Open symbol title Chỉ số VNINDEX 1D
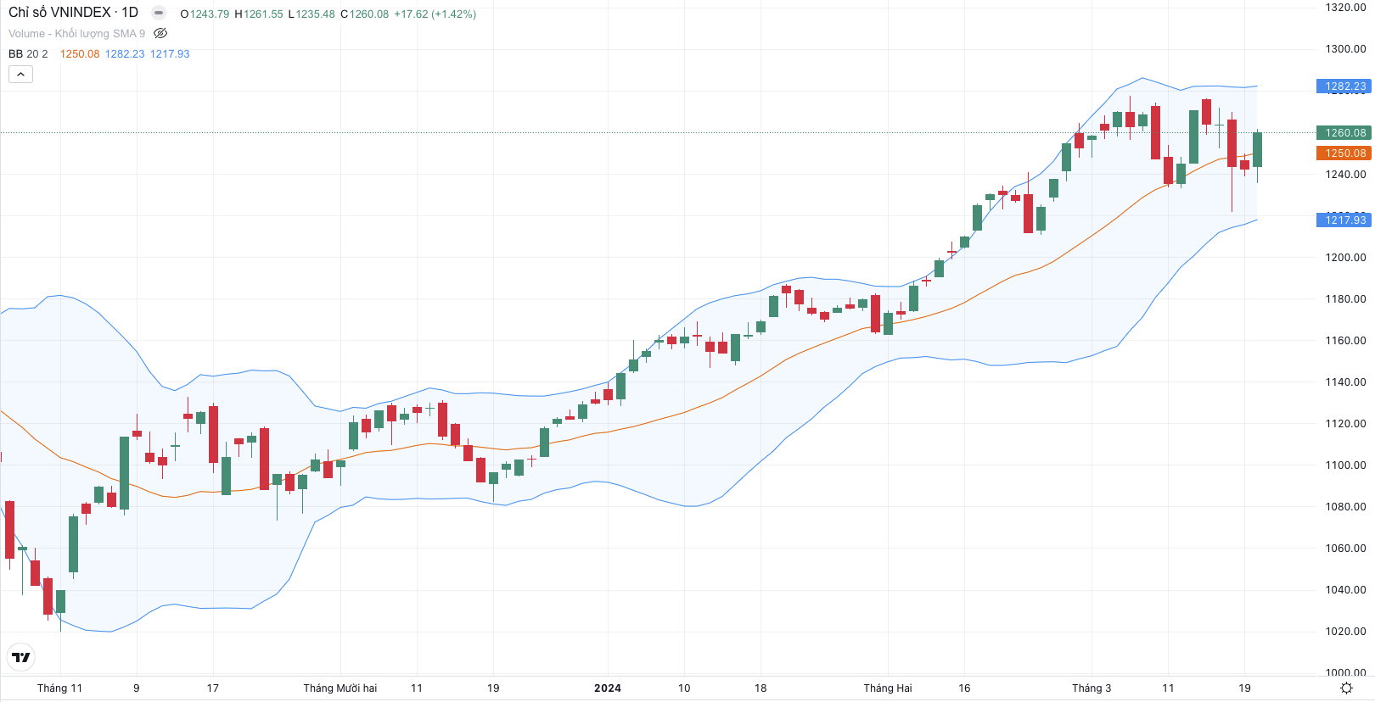This screenshot has width=1375, height=702. coord(73,13)
